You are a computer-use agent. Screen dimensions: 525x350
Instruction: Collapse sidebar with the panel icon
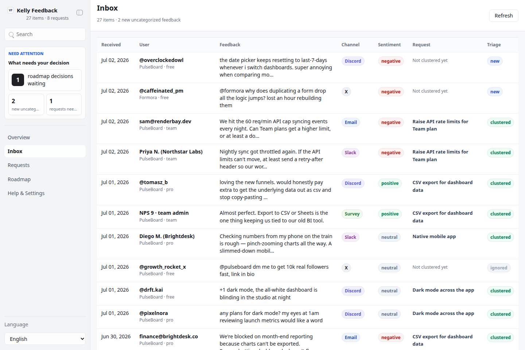point(79,13)
